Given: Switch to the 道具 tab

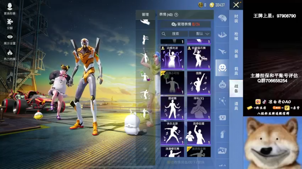Looking at the screenshot, I should (x=236, y=106).
